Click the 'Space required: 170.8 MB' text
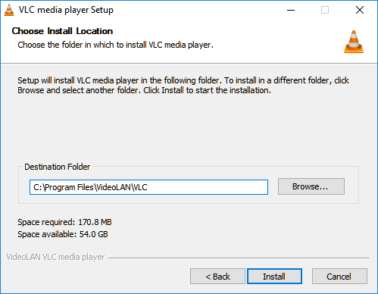This screenshot has width=378, height=294. pyautogui.click(x=64, y=222)
